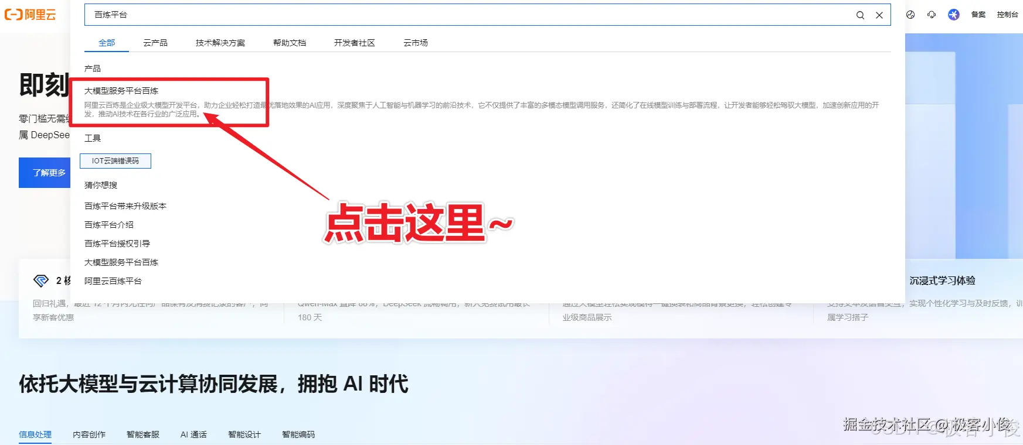This screenshot has height=445, width=1023.
Task: Click the 属学习搭子 card text
Action: click(x=848, y=317)
